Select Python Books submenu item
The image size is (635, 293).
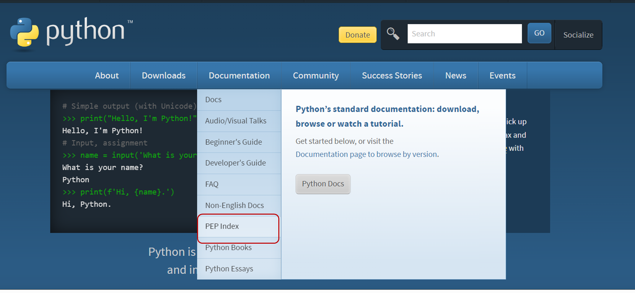coord(239,248)
